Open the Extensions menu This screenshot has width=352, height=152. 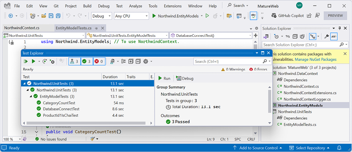(x=173, y=6)
